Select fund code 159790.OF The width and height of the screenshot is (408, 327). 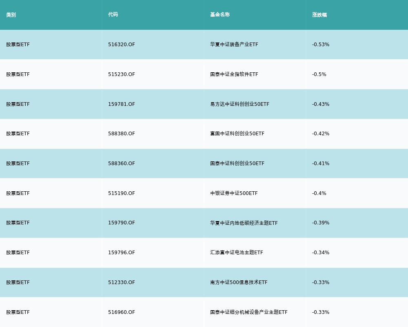122,223
